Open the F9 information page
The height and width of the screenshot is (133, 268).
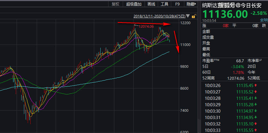pos(177,4)
